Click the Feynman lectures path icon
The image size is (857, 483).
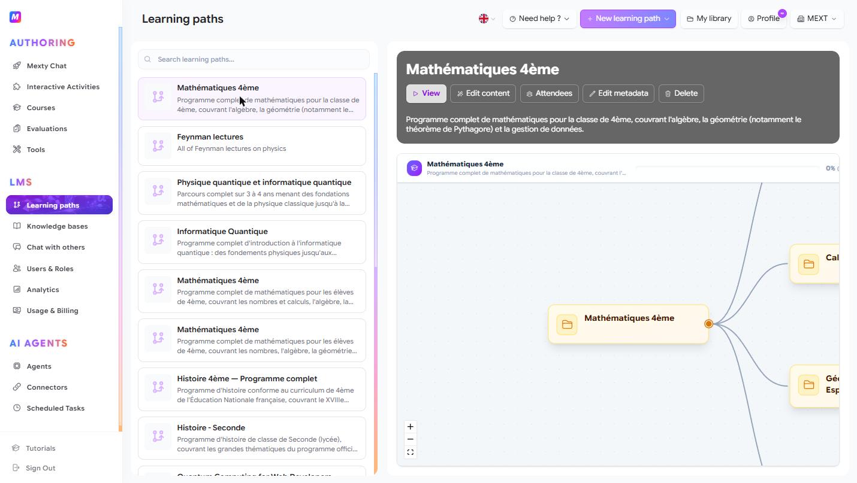coord(158,145)
